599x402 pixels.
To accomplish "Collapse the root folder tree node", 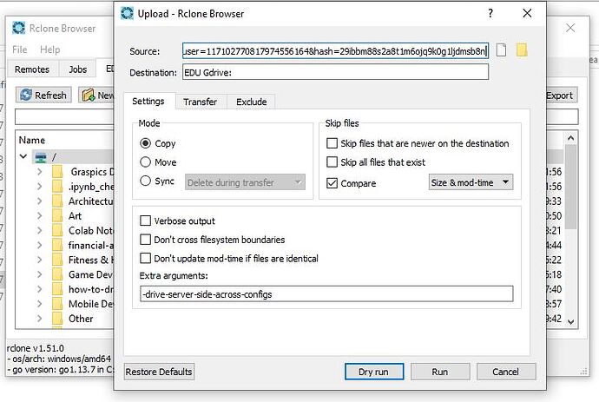I will tap(23, 157).
